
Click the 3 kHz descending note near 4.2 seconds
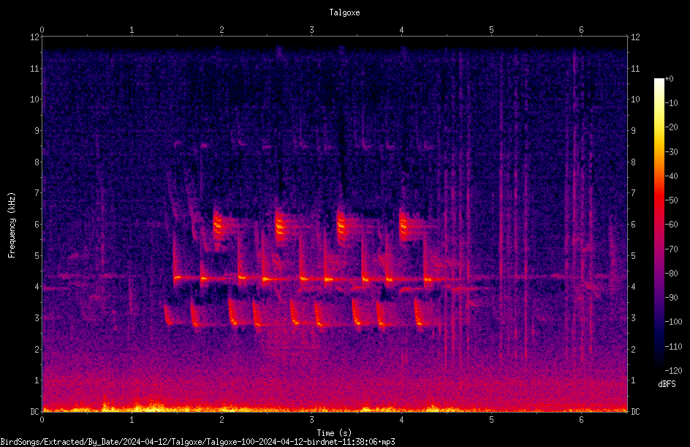coord(419,312)
